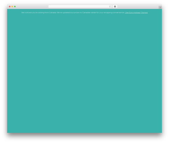
Task: Select the 'We noticed you're visiting from Canada' text
Action: tap(39, 13)
